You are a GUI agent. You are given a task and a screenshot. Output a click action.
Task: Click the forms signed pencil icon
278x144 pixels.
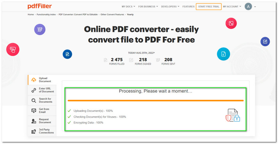pyautogui.click(x=131, y=60)
